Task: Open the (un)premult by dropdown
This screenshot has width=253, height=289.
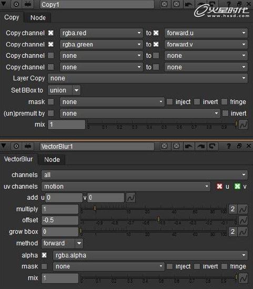Action: coord(140,113)
